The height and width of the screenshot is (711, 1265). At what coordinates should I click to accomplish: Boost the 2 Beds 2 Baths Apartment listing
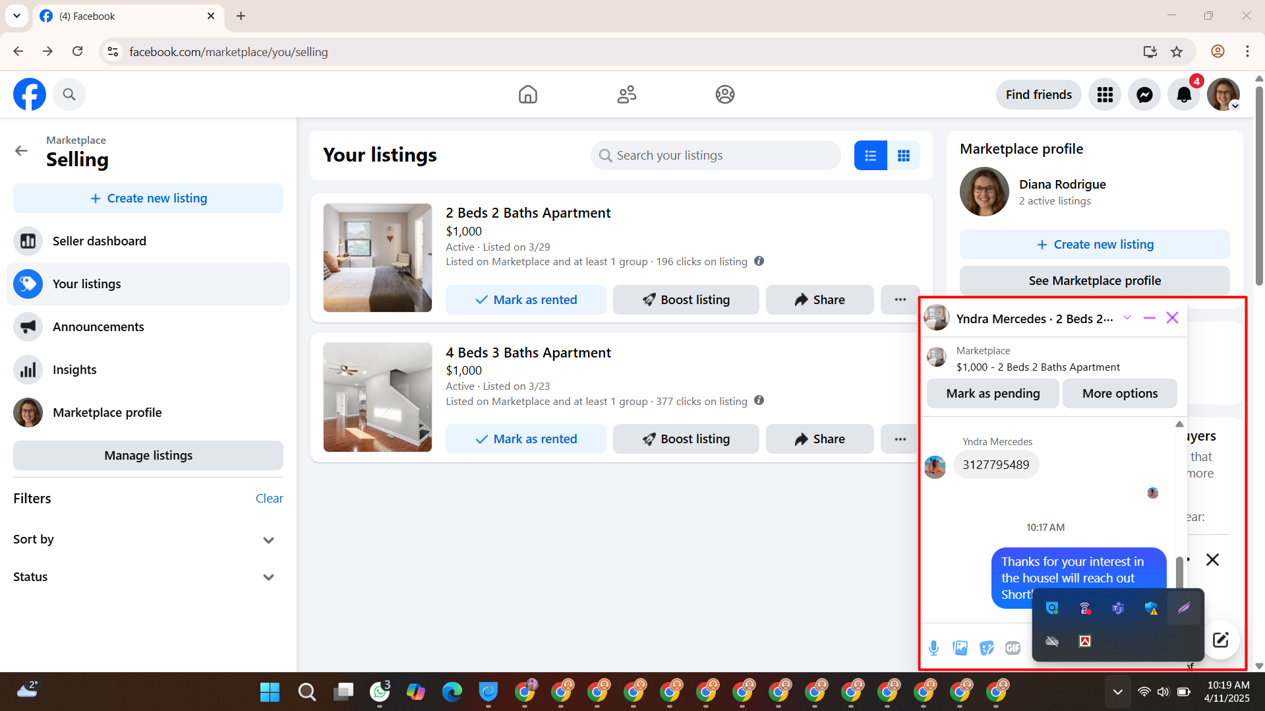686,300
